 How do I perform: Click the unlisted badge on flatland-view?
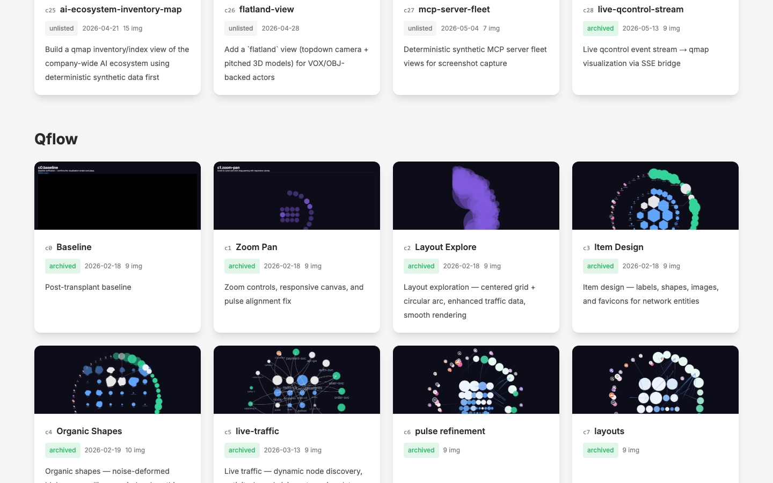pos(240,28)
